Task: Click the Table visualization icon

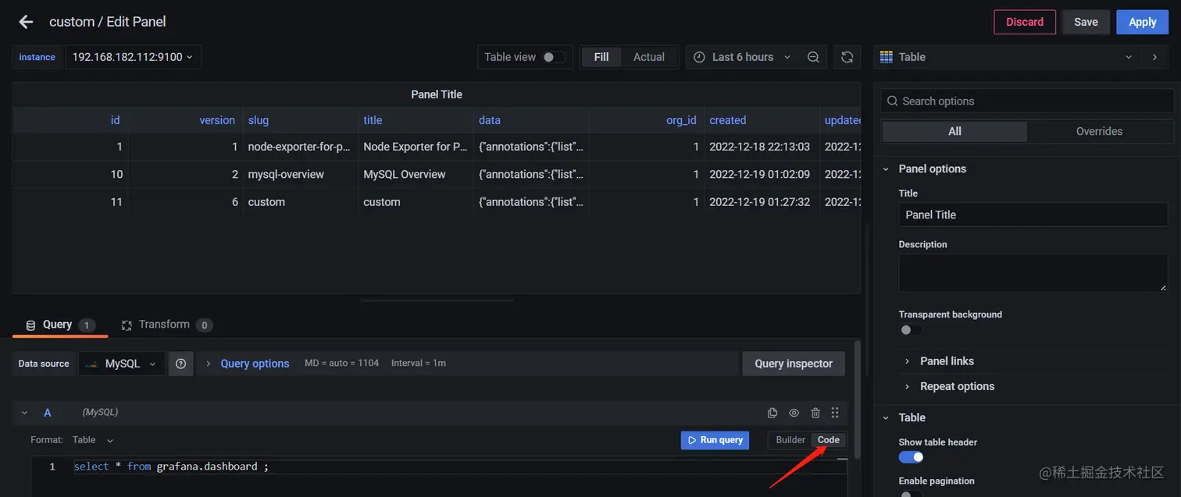Action: [886, 57]
